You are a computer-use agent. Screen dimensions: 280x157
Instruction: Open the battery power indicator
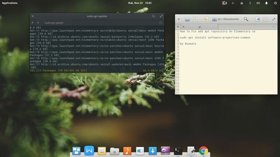(x=258, y=3)
